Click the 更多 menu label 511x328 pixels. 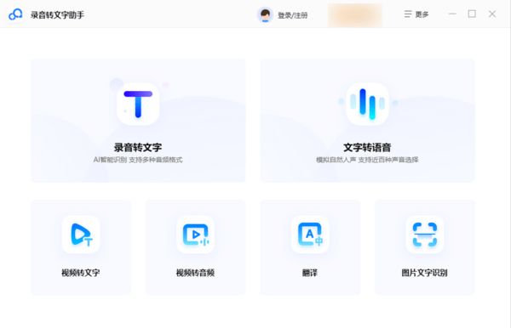[422, 14]
